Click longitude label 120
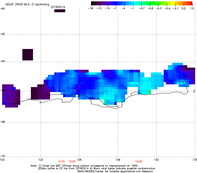Viewport: 197px width, 173px height. 2,160
